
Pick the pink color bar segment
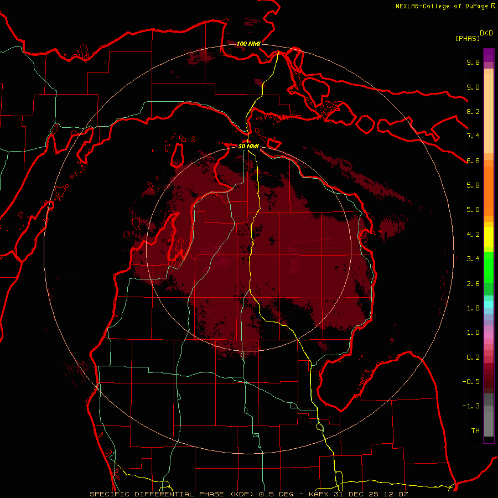click(489, 335)
